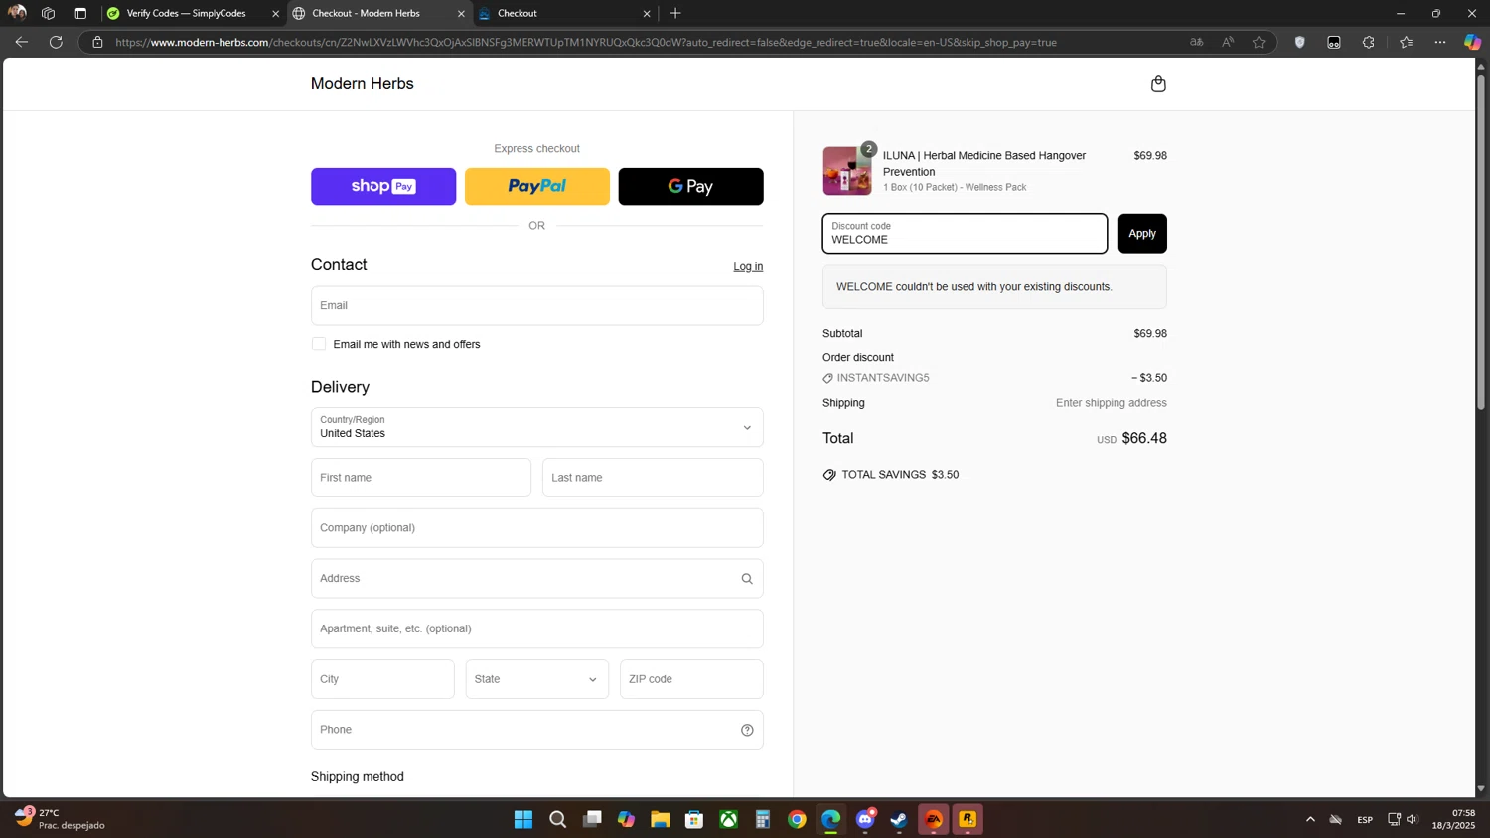Open Google Chrome from taskbar

(797, 819)
